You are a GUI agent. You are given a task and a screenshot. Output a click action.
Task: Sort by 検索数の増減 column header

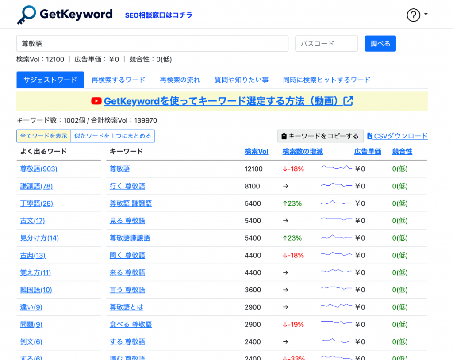(303, 151)
